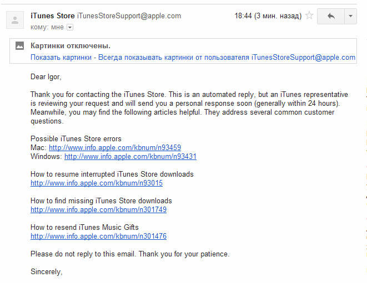Click 'Показать картинки' link
This screenshot has width=367, height=283.
point(61,57)
